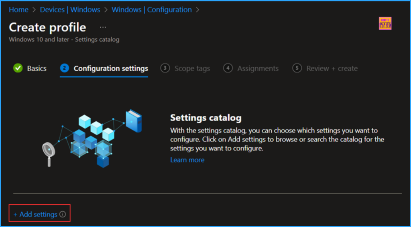Click the HTMD logo in the header
The height and width of the screenshot is (227, 411).
pyautogui.click(x=385, y=23)
